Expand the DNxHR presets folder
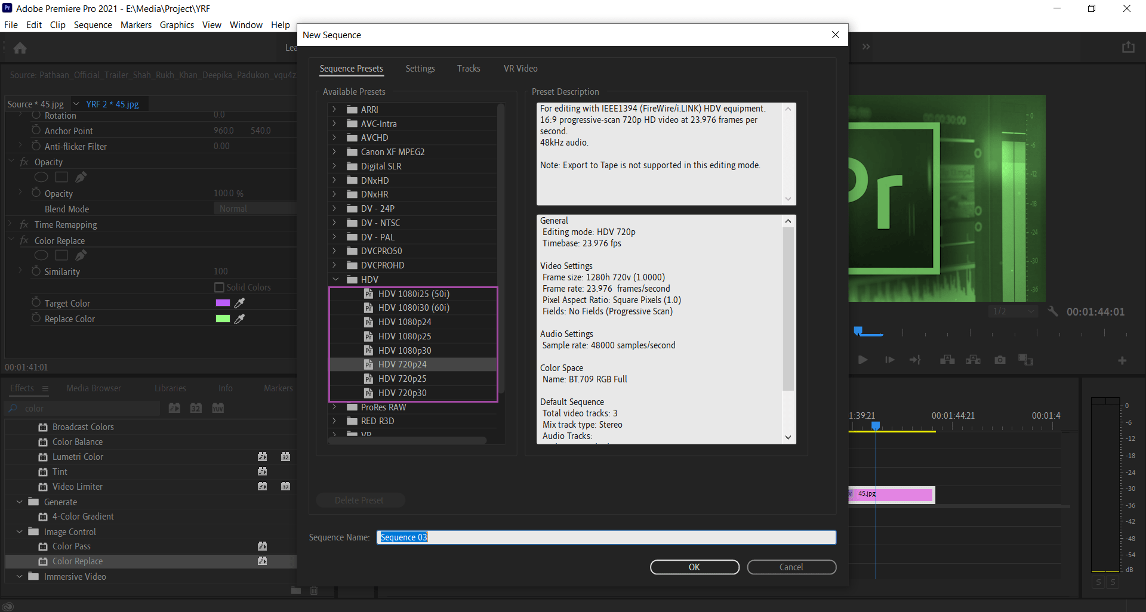 click(334, 194)
